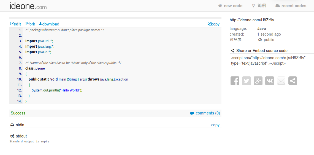Copy the stdin contents
Image resolution: width=314 pixels, height=155 pixels.
(215, 125)
